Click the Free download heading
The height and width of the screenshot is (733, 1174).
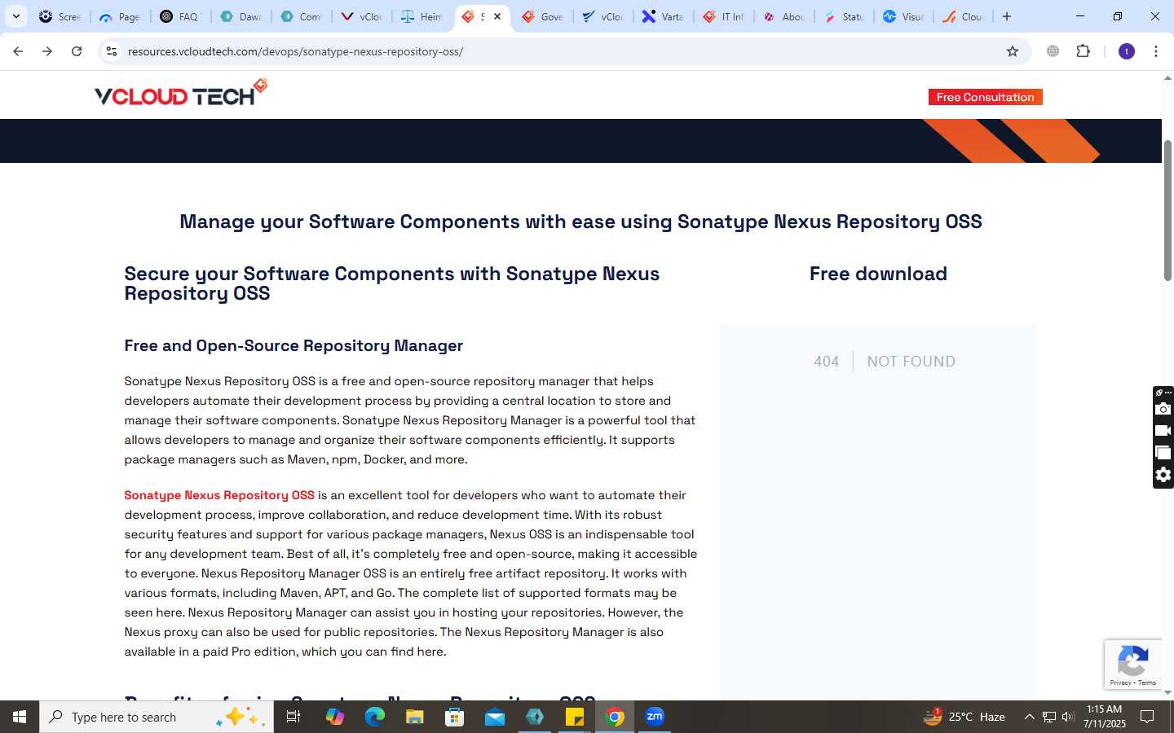pyautogui.click(x=878, y=274)
